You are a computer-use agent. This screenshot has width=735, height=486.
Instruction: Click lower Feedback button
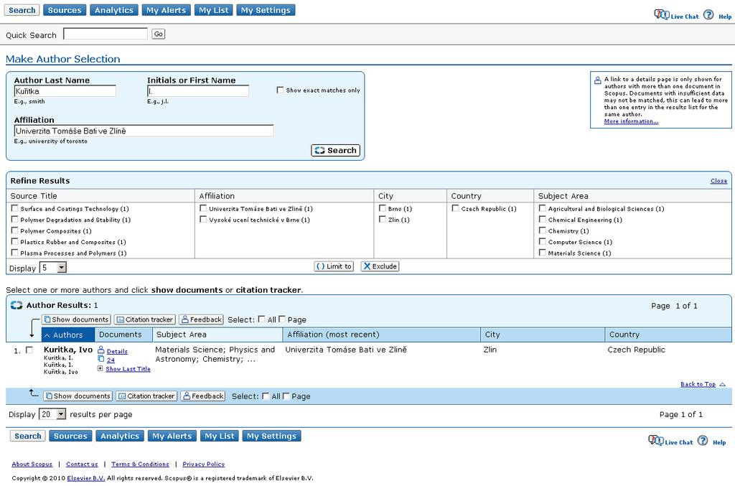(203, 396)
